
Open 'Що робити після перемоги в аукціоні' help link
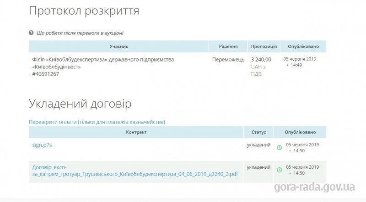[x=80, y=33]
